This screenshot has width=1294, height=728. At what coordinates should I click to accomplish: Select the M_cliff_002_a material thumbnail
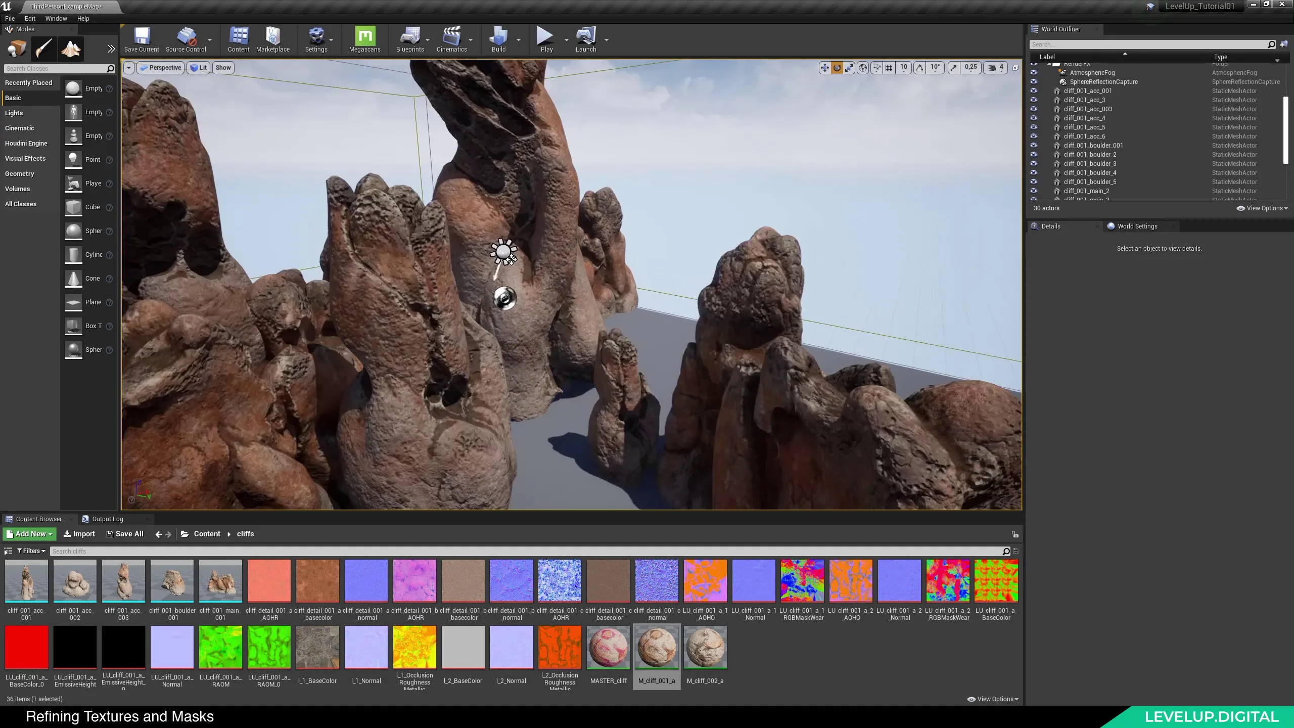(705, 648)
